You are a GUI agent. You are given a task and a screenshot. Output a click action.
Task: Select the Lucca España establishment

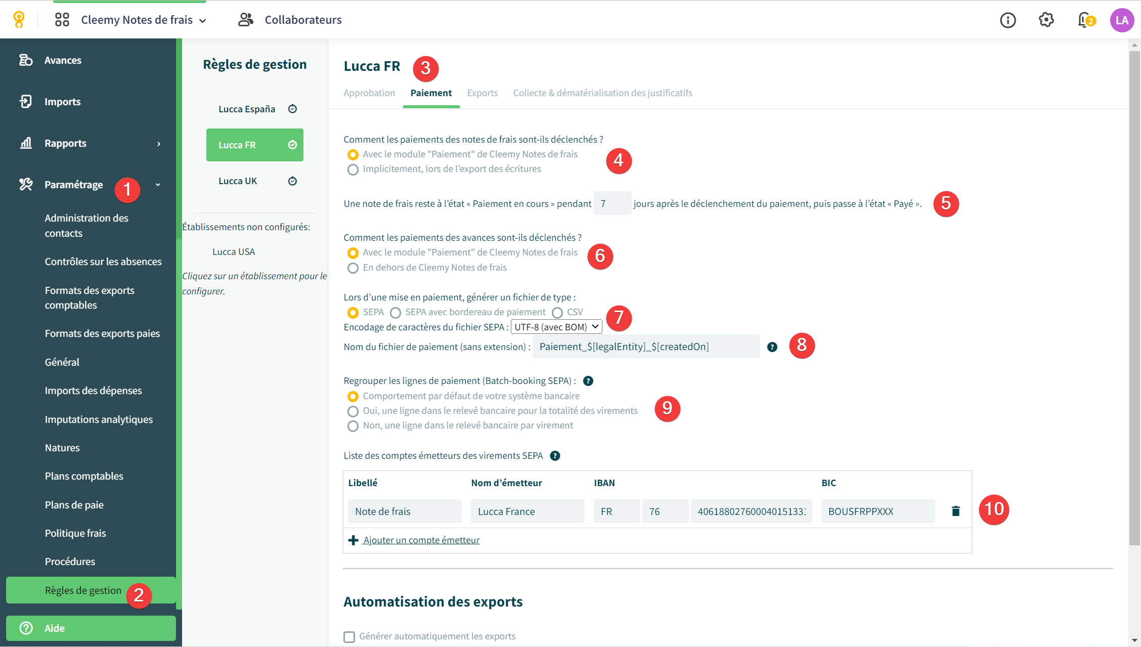click(255, 109)
